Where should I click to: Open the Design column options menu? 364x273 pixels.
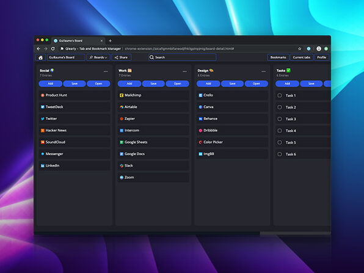[x=263, y=71]
